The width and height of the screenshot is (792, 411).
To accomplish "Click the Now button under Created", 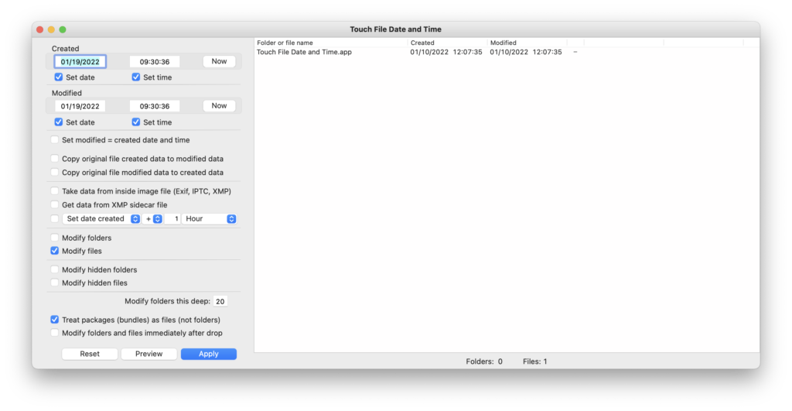I will (x=219, y=61).
